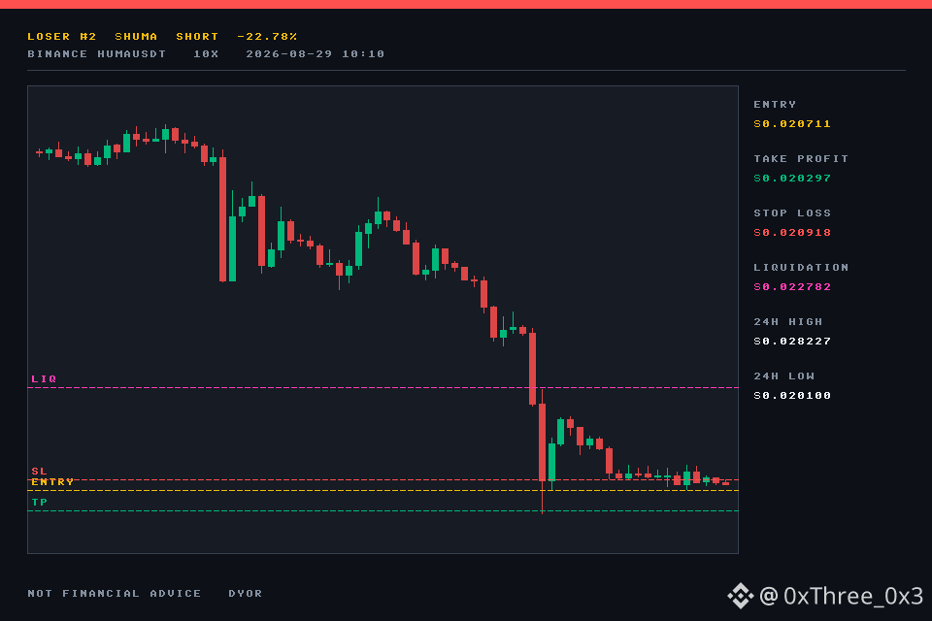This screenshot has height=621, width=932.
Task: Click the LIQUIDATION heading
Action: [x=801, y=268]
